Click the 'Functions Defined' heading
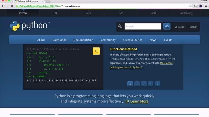This screenshot has width=209, height=117. coord(123,49)
